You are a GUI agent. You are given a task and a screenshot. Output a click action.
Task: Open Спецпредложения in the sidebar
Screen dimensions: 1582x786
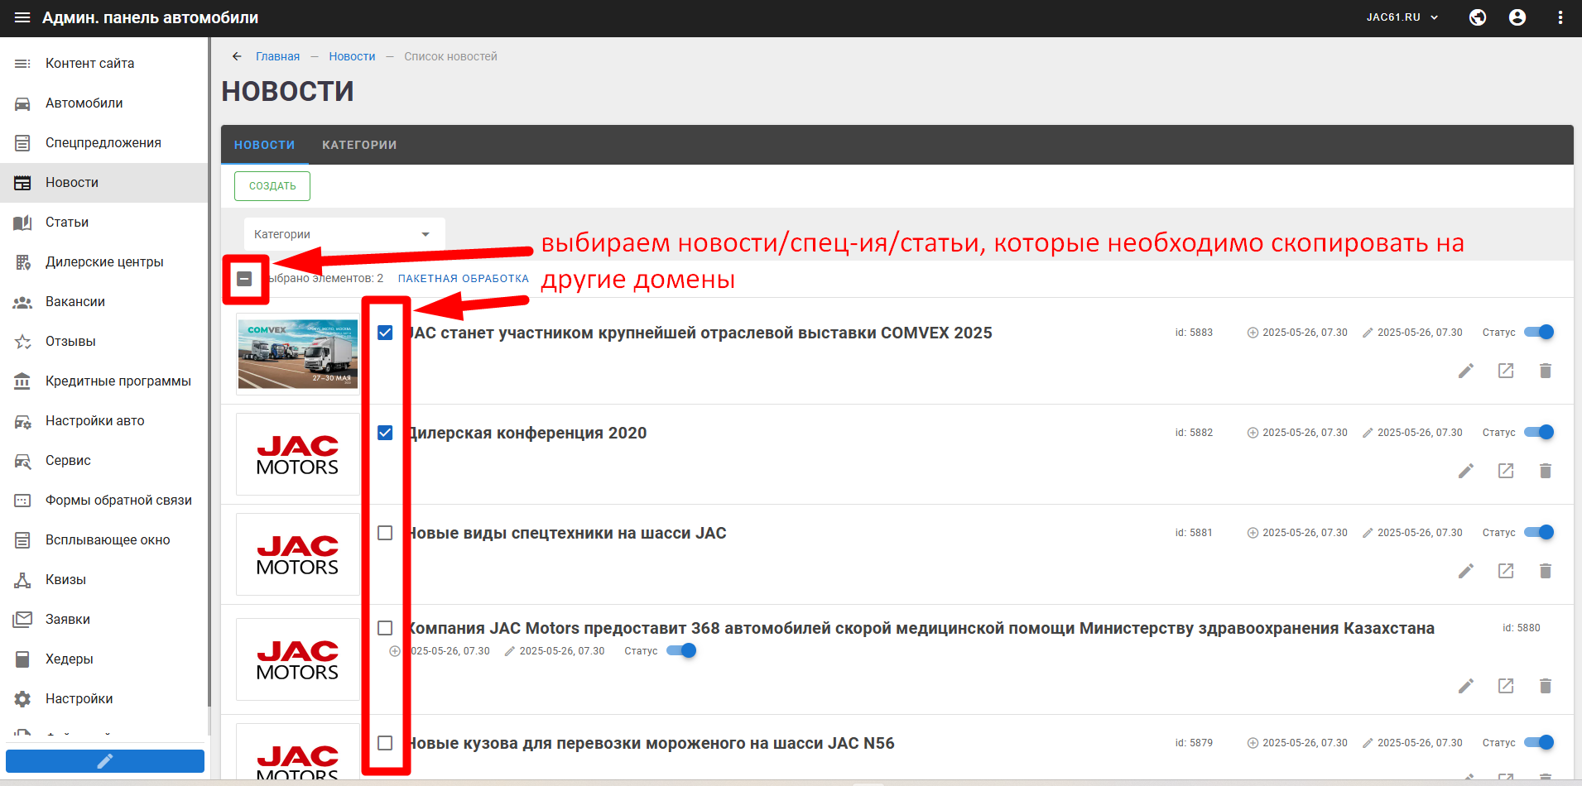point(103,143)
